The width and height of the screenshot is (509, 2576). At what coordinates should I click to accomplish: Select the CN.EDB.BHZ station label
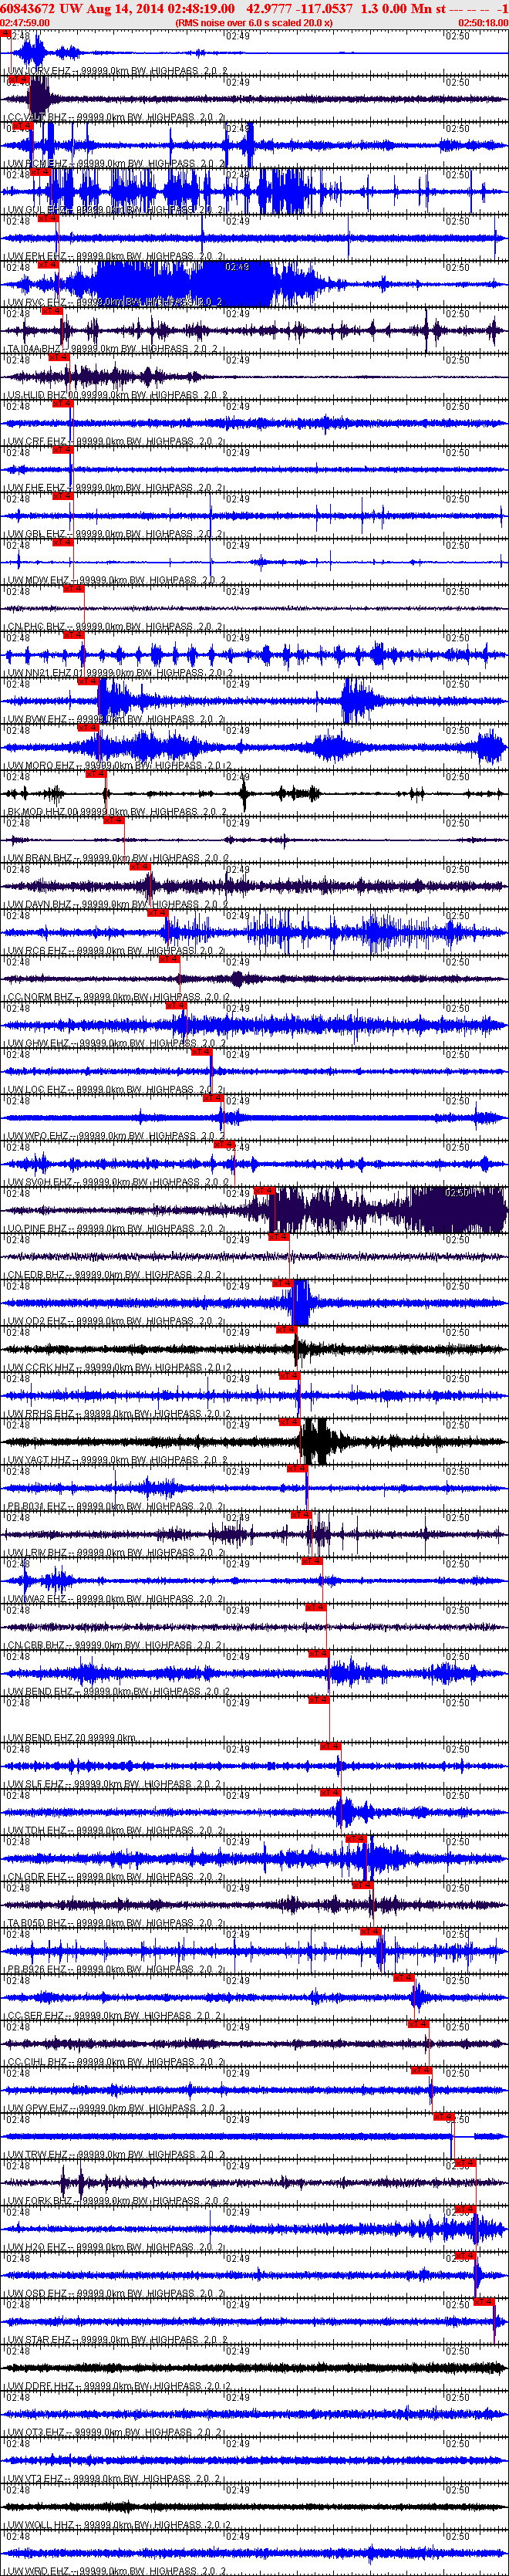(113, 1276)
